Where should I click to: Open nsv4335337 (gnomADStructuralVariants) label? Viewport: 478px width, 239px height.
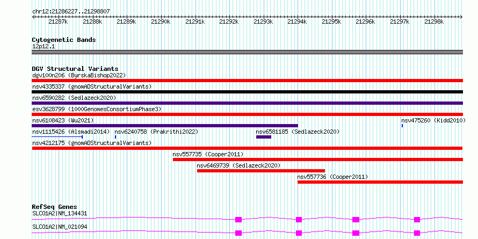coord(92,86)
